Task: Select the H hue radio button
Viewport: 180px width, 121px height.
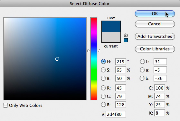Action: pyautogui.click(x=103, y=62)
